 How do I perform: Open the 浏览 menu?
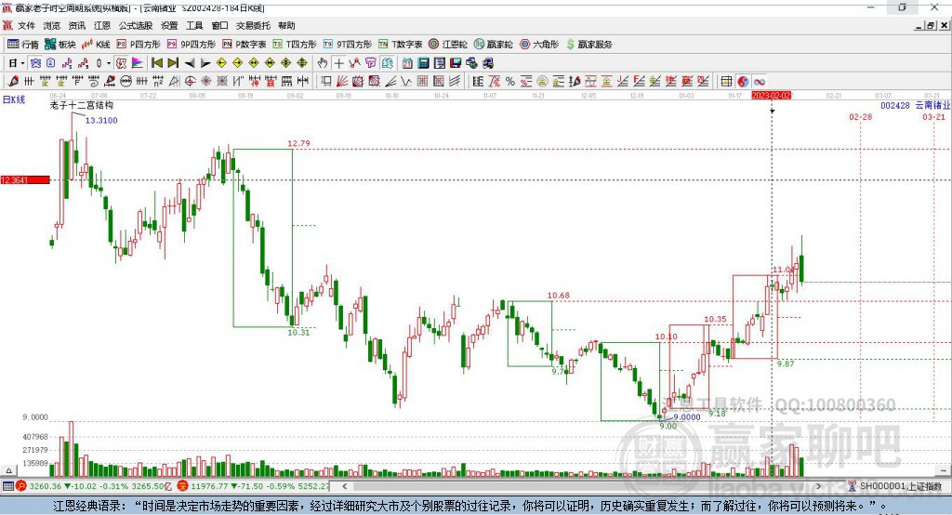(52, 25)
